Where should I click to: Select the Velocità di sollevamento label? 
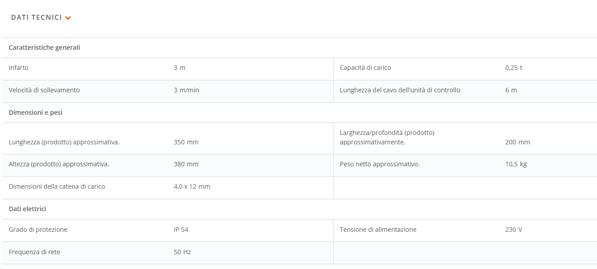[44, 90]
